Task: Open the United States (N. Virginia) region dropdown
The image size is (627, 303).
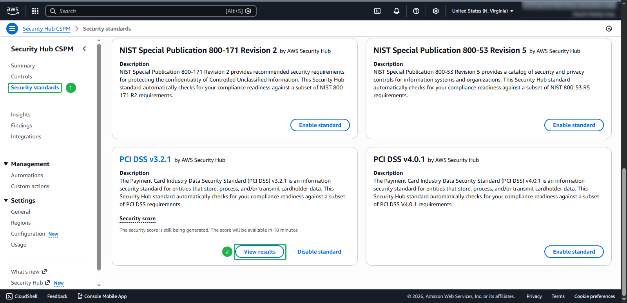Action: (x=482, y=11)
